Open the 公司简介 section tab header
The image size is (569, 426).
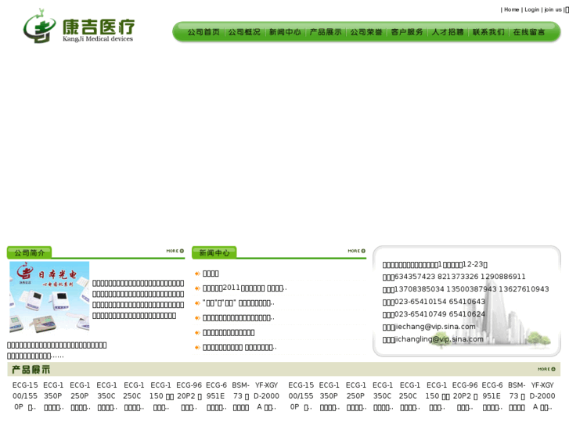[x=30, y=252]
